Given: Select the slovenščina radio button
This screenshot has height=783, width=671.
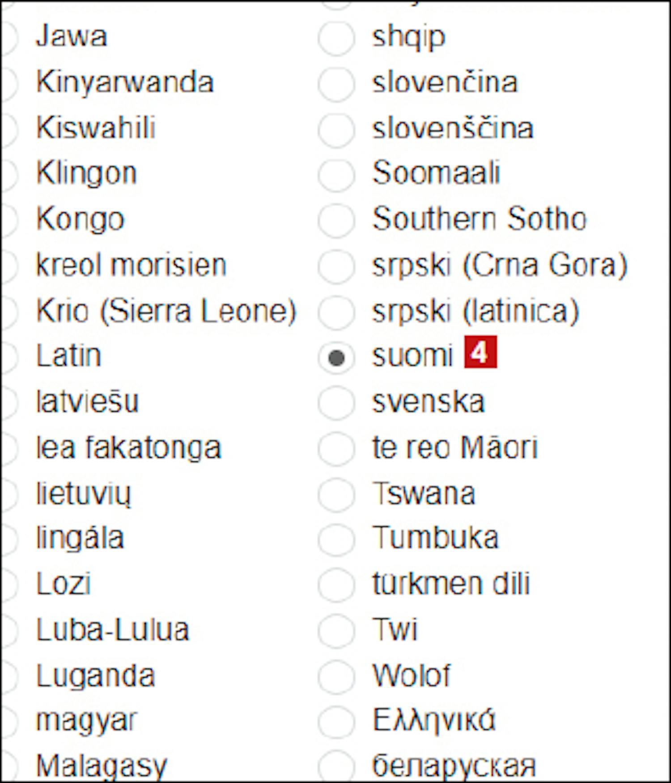Looking at the screenshot, I should tap(336, 129).
